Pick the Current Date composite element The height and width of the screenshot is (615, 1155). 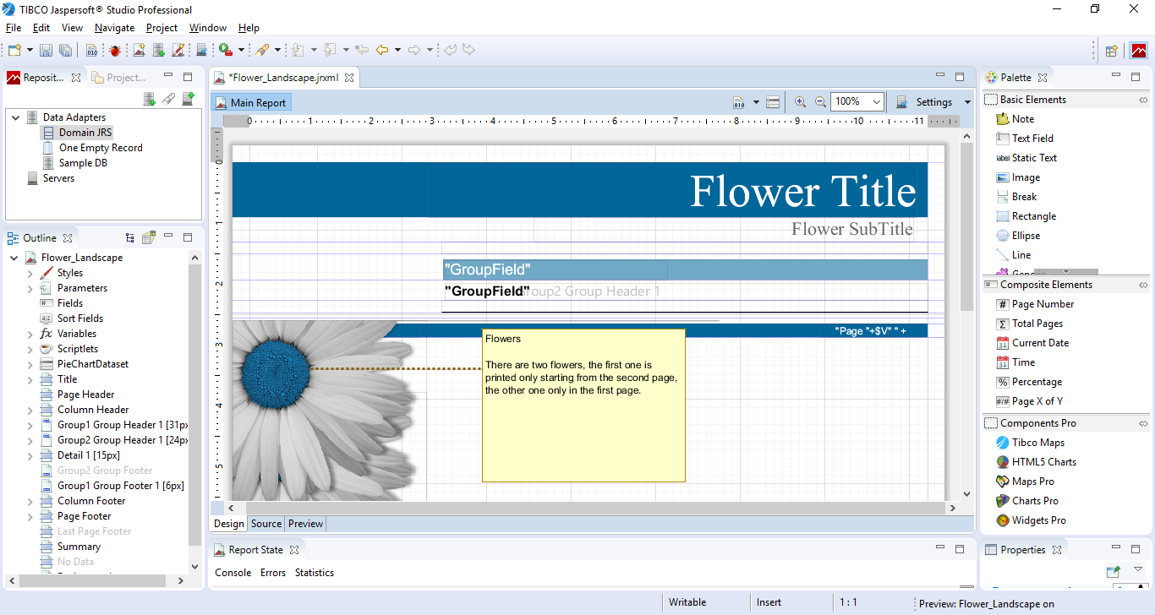1032,343
